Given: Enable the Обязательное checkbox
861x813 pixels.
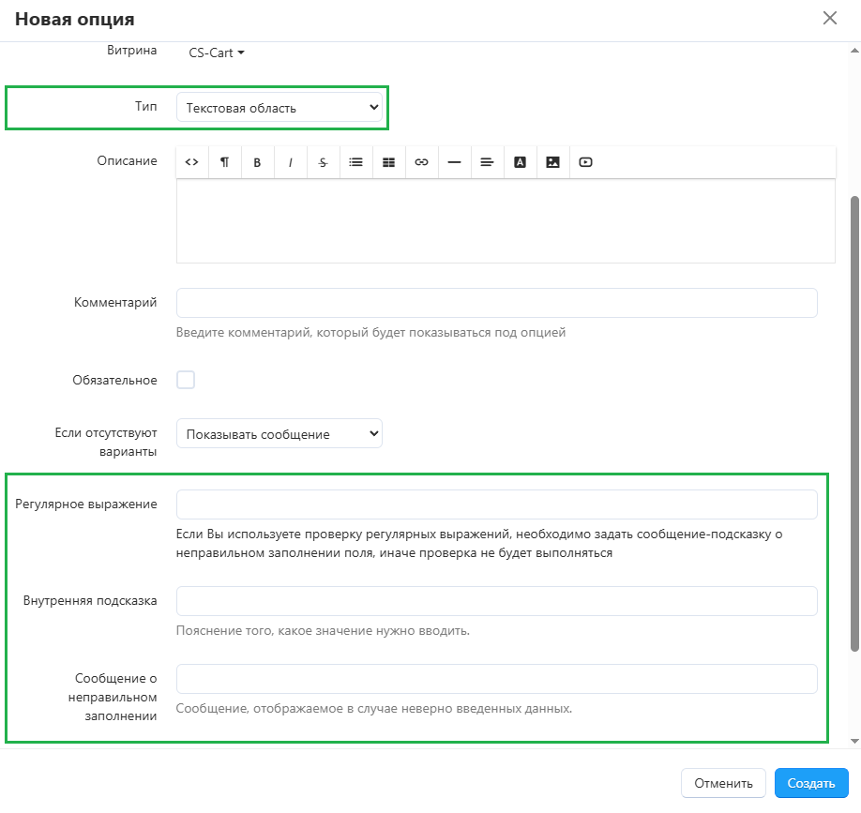Looking at the screenshot, I should click(x=186, y=380).
